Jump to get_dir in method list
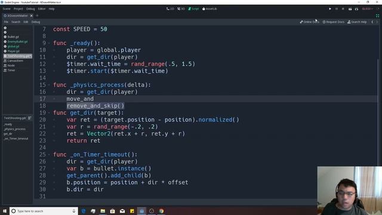 pos(8,134)
